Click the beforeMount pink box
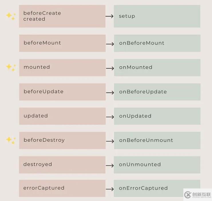This screenshot has height=201, width=212. click(62, 43)
